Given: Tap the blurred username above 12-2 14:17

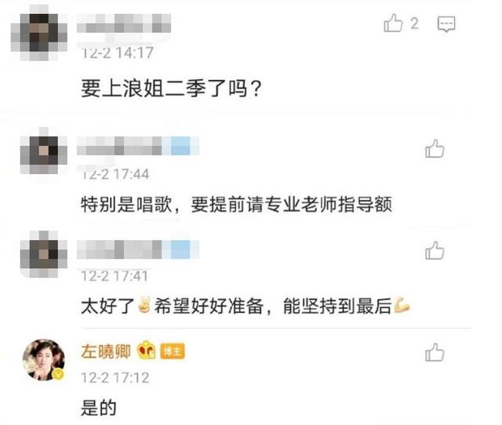Looking at the screenshot, I should [x=124, y=24].
